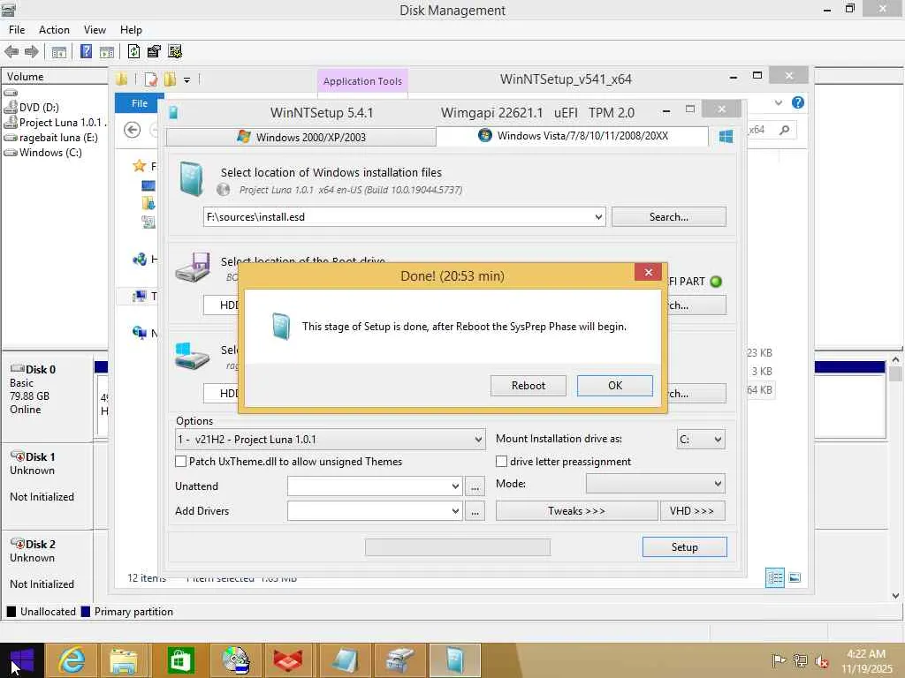Image resolution: width=905 pixels, height=678 pixels.
Task: Click the green EFI PART status light
Action: (716, 282)
